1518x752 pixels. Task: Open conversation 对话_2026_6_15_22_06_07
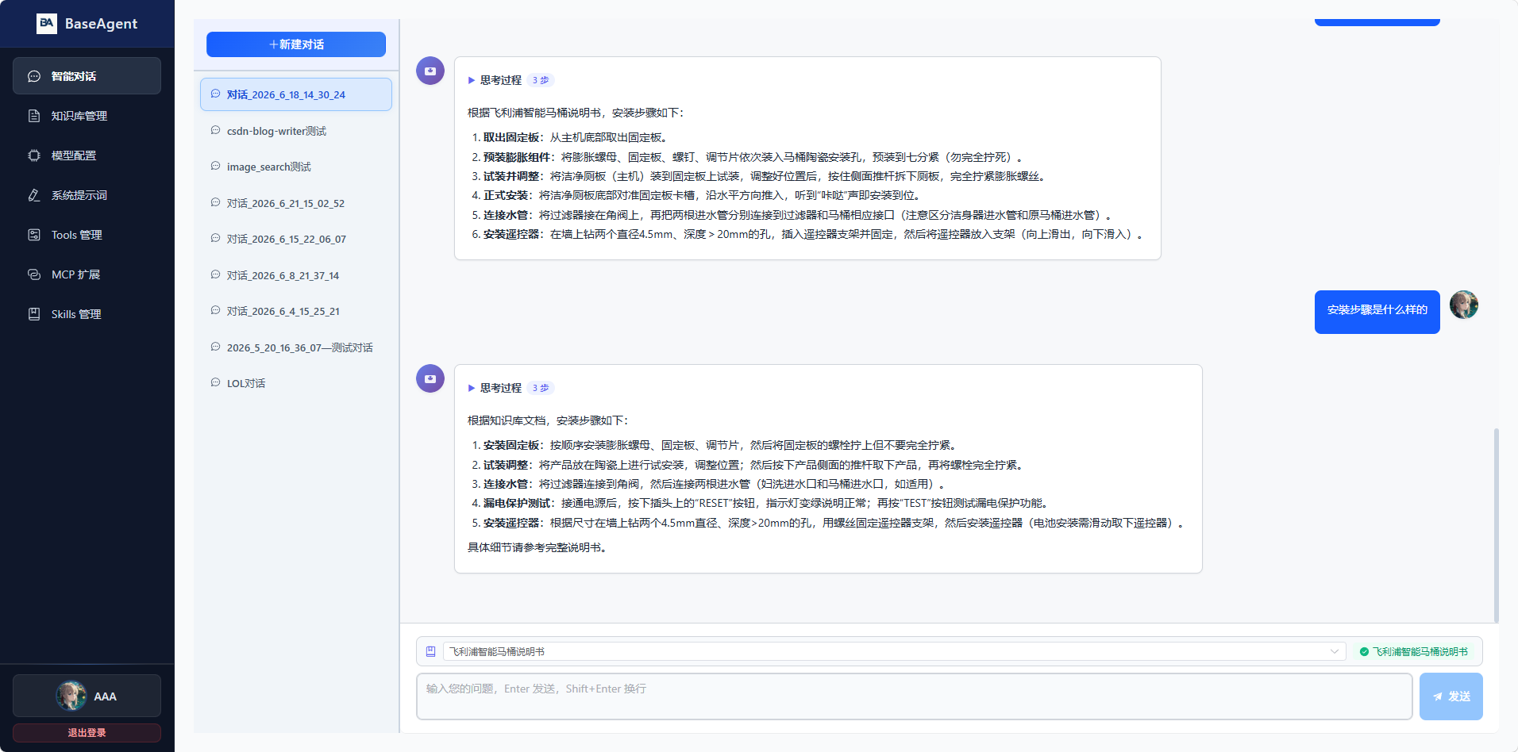click(x=296, y=239)
